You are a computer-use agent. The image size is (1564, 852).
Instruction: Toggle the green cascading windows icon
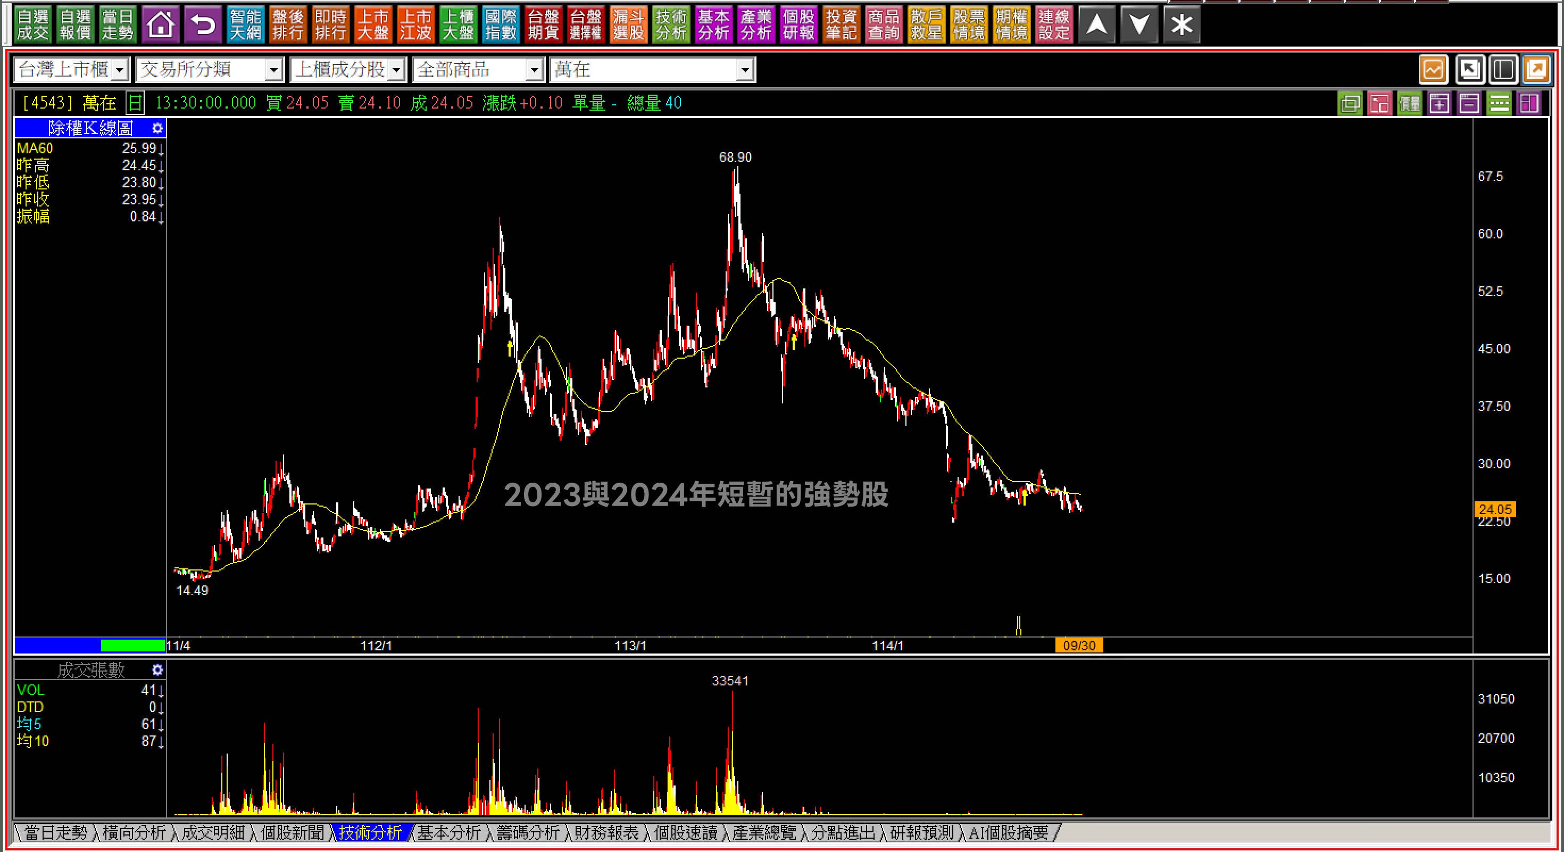tap(1350, 104)
